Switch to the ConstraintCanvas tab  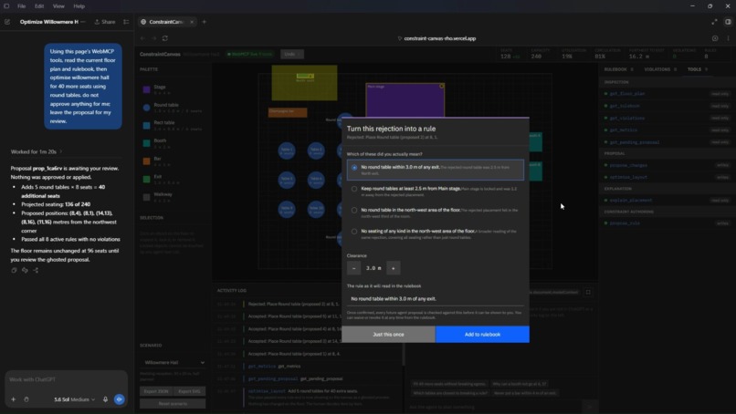click(166, 22)
